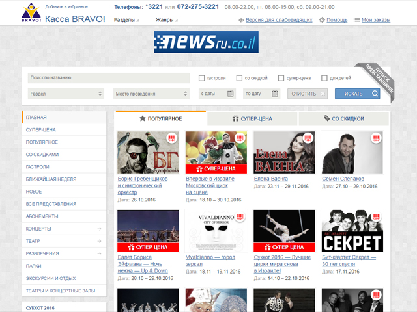Screen dimensions: 417x312
Task: Click the 'Касса BRAVO!' site title
Action: click(75, 19)
